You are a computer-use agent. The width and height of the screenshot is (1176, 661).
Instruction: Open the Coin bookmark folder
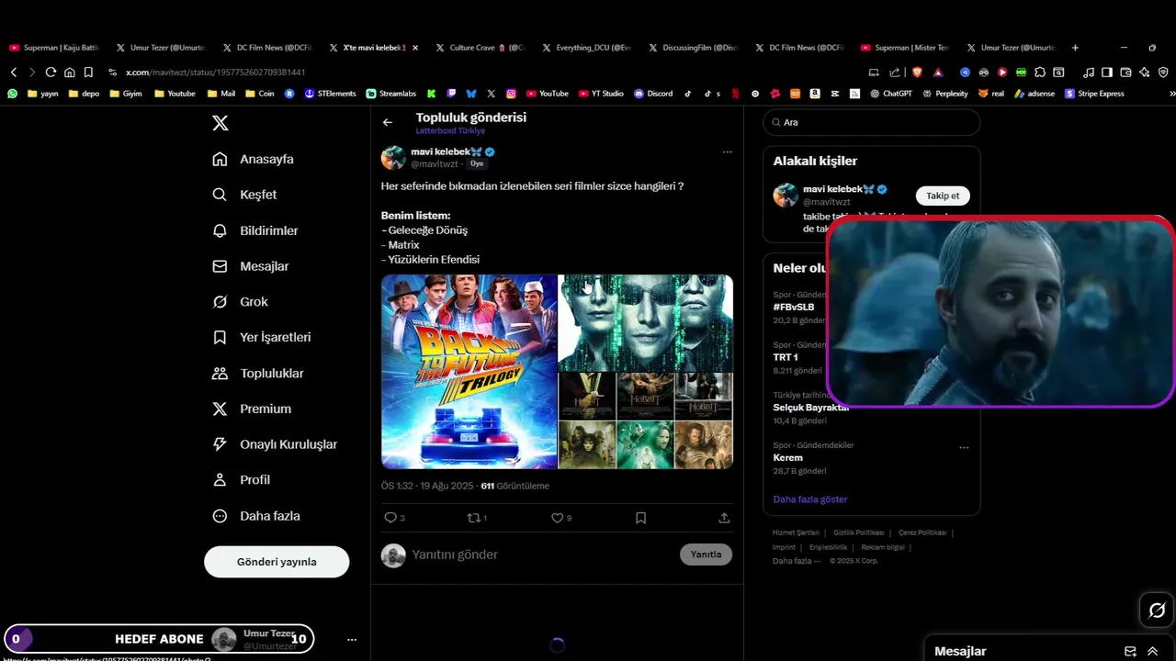[x=259, y=94]
